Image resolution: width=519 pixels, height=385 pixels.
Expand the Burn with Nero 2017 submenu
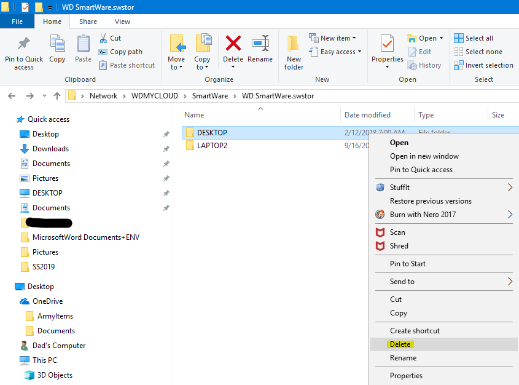point(510,215)
